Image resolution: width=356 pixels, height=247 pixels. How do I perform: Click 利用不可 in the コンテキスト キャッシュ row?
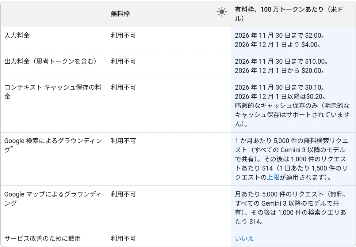pyautogui.click(x=123, y=87)
